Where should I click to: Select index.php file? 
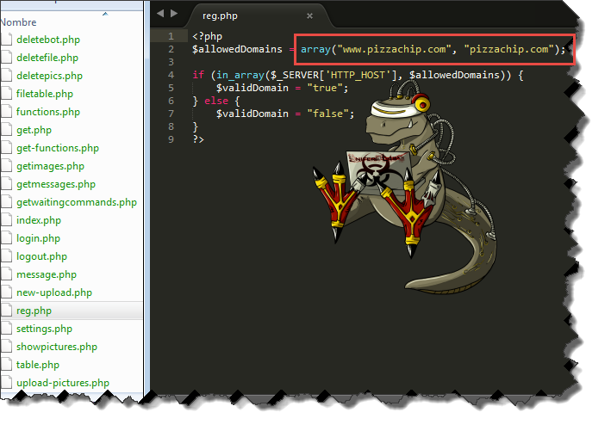pos(39,220)
